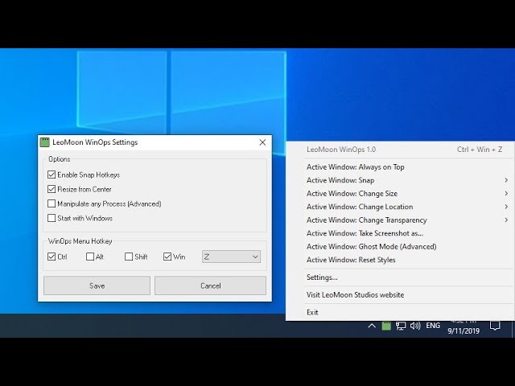This screenshot has height=386, width=515.
Task: Click the ENG language indicator
Action: (x=433, y=326)
